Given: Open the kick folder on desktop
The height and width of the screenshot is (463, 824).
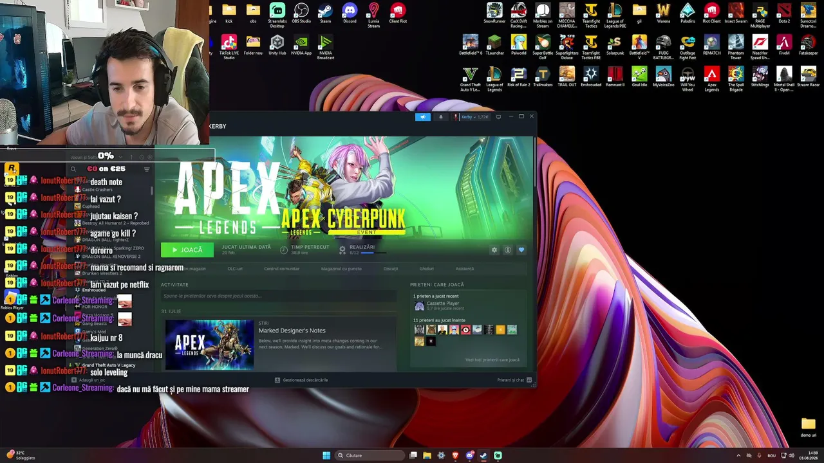Looking at the screenshot, I should [229, 14].
